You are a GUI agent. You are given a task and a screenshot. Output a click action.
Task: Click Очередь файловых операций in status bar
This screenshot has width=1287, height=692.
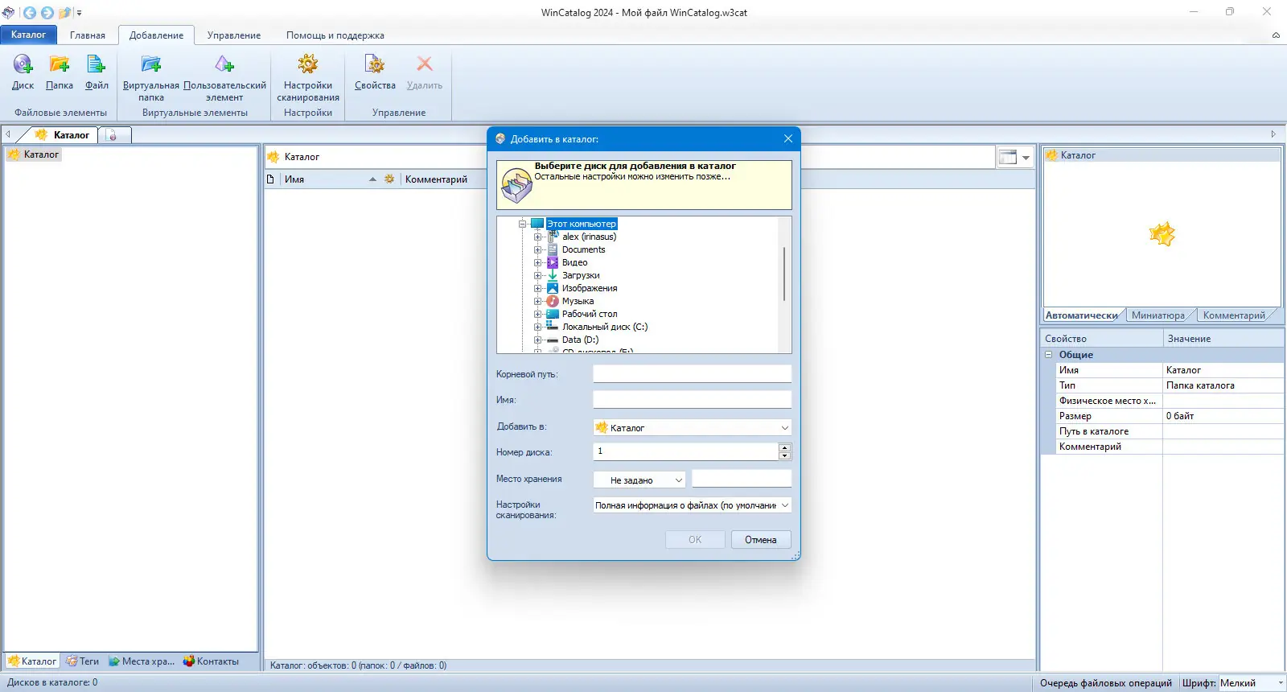coord(1106,683)
